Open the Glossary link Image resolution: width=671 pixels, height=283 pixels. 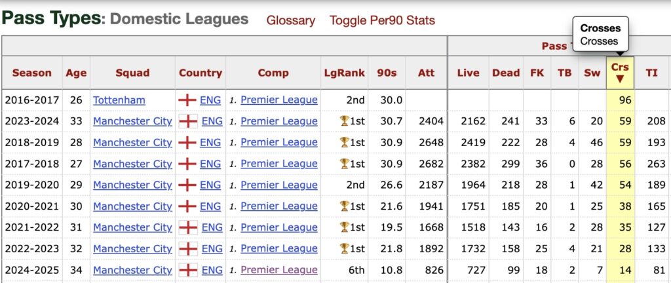point(290,20)
